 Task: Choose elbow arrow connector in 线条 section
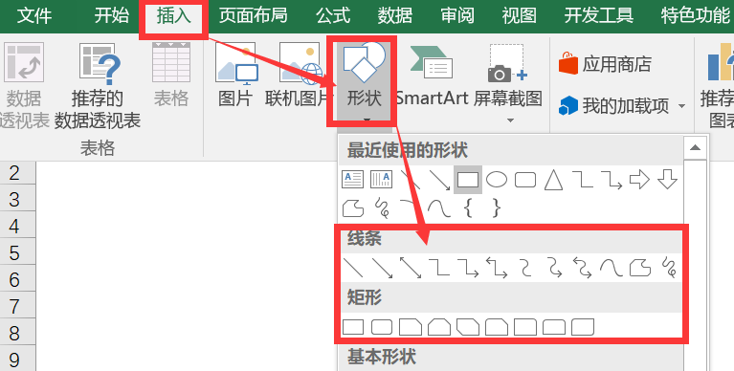[x=468, y=268]
